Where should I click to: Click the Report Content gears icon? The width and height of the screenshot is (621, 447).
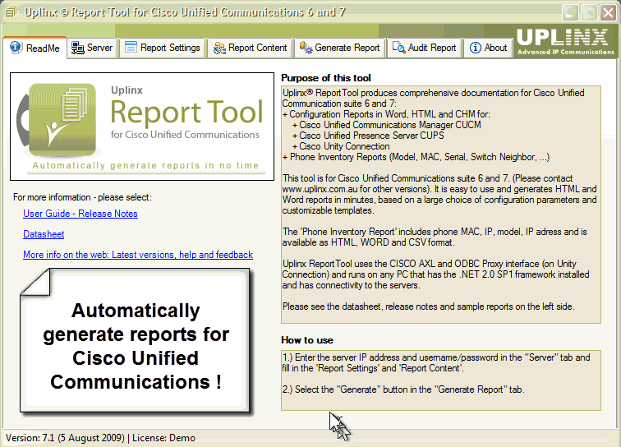click(219, 48)
